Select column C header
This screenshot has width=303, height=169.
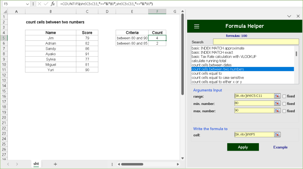[x=87, y=12]
